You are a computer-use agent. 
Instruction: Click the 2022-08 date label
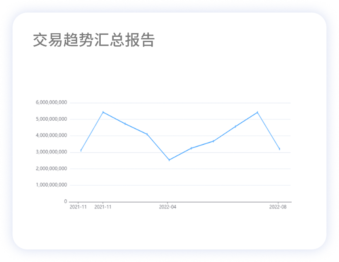[x=278, y=207]
